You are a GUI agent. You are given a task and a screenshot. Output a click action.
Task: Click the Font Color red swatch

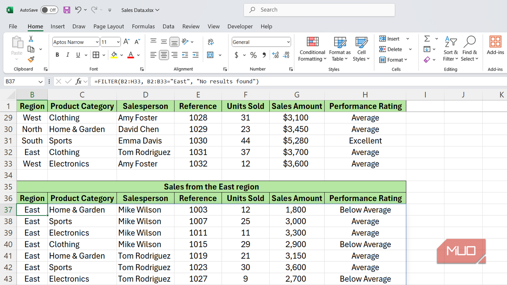(131, 55)
